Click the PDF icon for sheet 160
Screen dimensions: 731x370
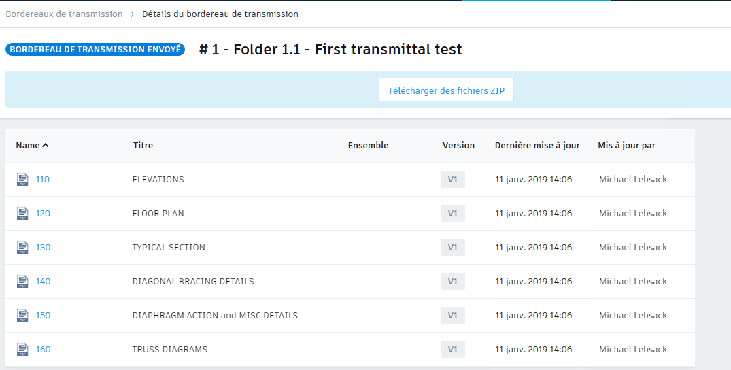(23, 350)
